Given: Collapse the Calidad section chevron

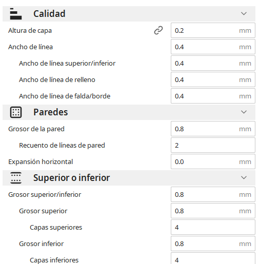Looking at the screenshot, I should tap(244, 13).
